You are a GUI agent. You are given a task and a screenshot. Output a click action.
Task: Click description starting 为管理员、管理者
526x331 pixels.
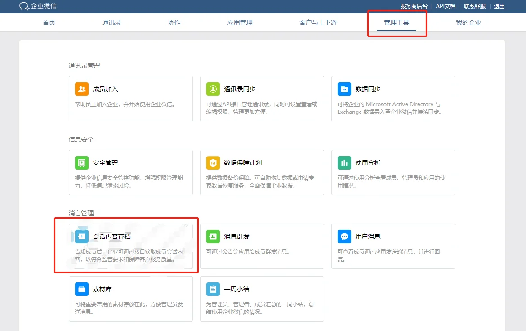[260, 308]
